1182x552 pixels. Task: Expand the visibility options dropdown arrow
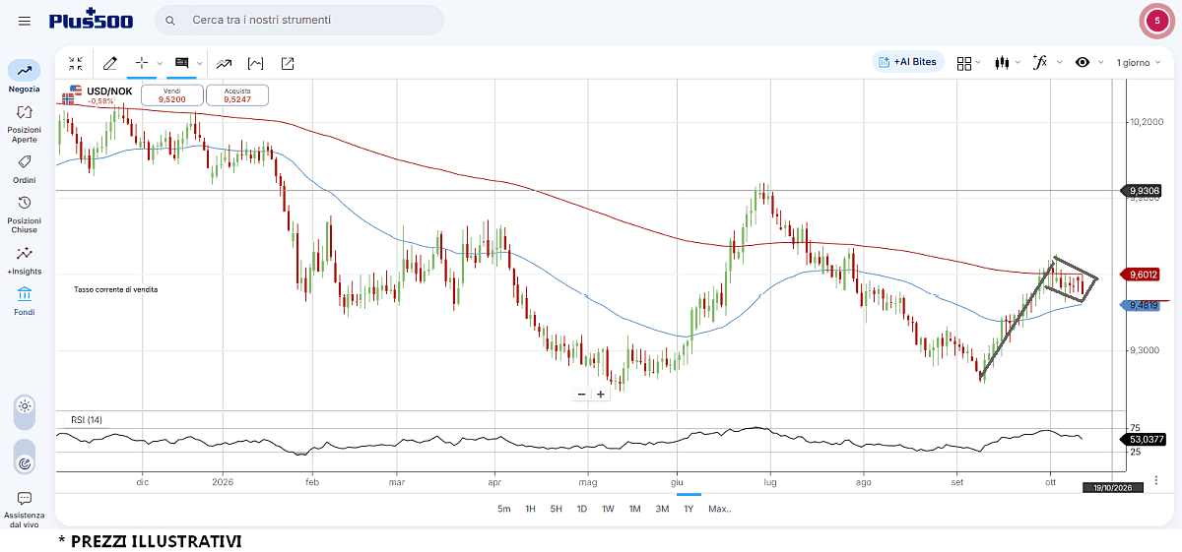(x=1100, y=62)
